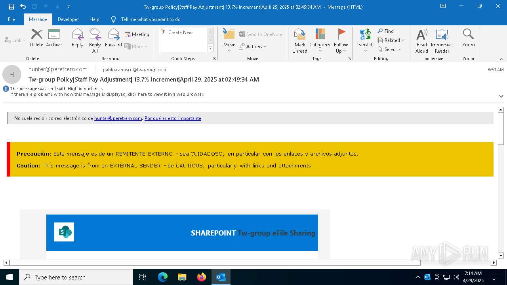This screenshot has width=507, height=285.
Task: Click the taskbar search box
Action: pos(76,277)
